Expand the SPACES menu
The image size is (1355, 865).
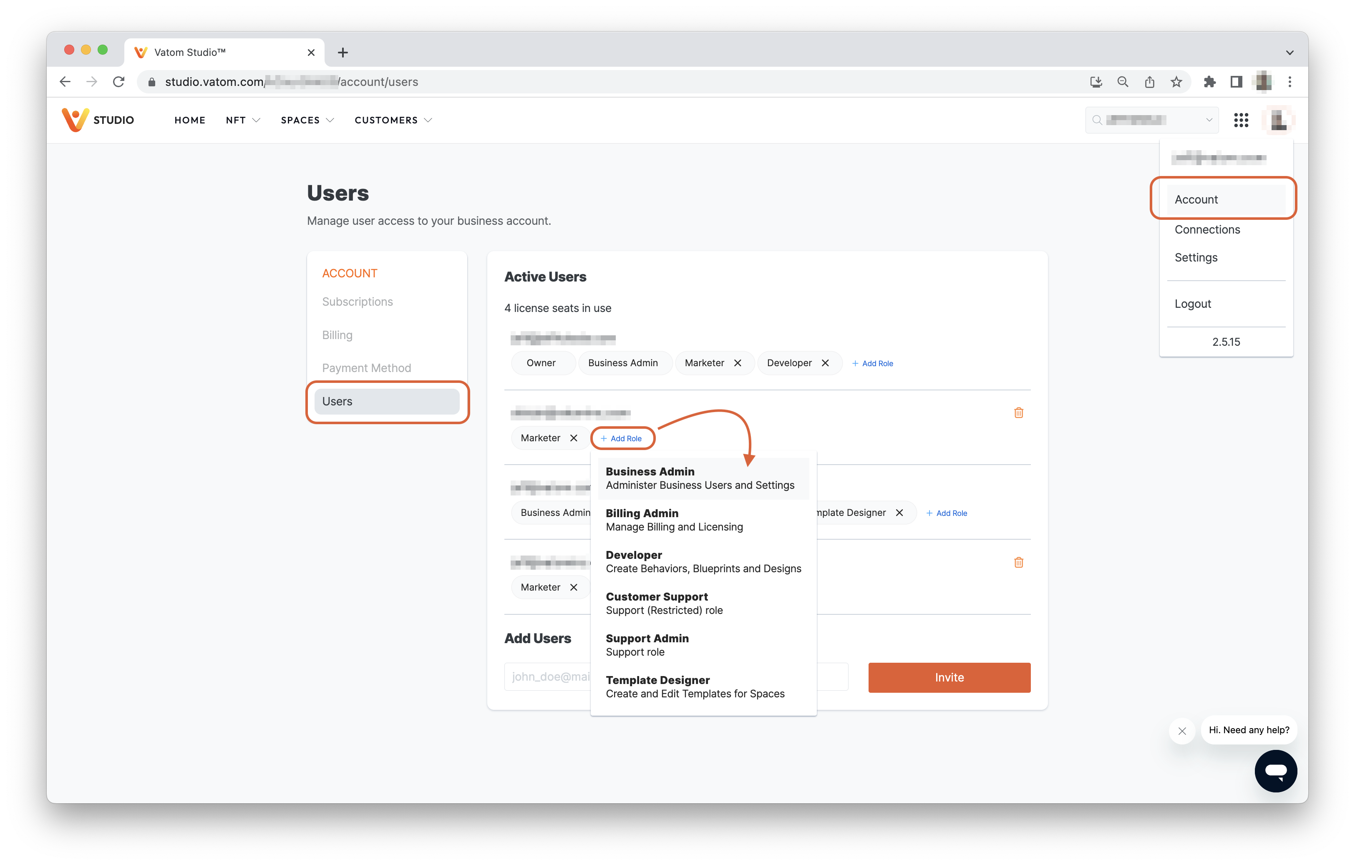coord(307,121)
